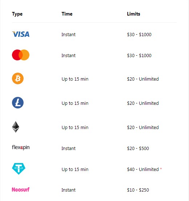
Task: Click Ethereum's $20 - Unlimited limit
Action: [x=143, y=127]
